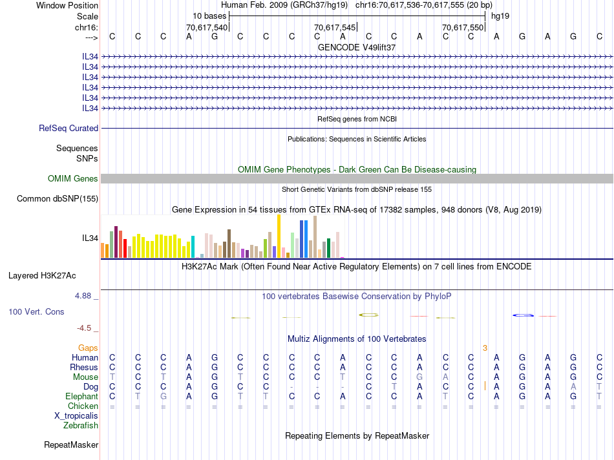The height and width of the screenshot is (460, 614).
Task: Click the OMIM Genes label
Action: [x=73, y=179]
